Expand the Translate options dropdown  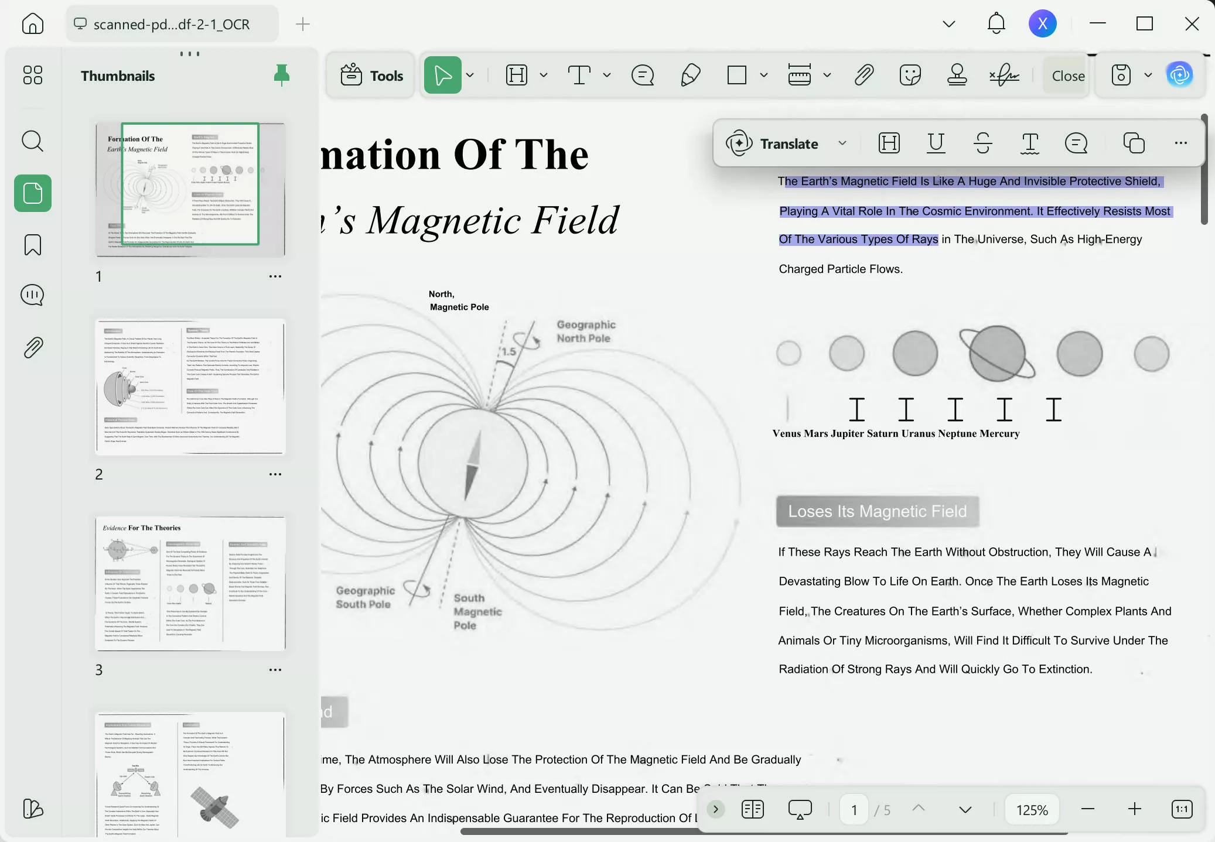(x=842, y=143)
